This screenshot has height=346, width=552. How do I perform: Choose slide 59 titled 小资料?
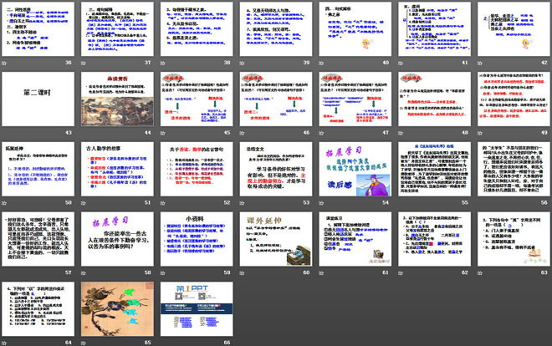point(197,238)
